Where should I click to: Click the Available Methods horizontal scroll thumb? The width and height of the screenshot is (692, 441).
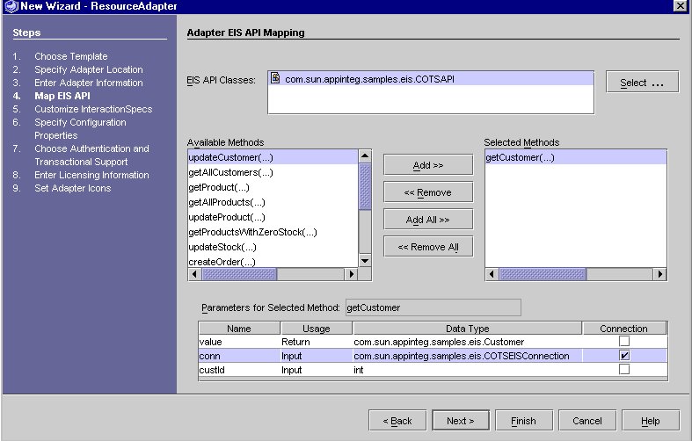coord(239,274)
